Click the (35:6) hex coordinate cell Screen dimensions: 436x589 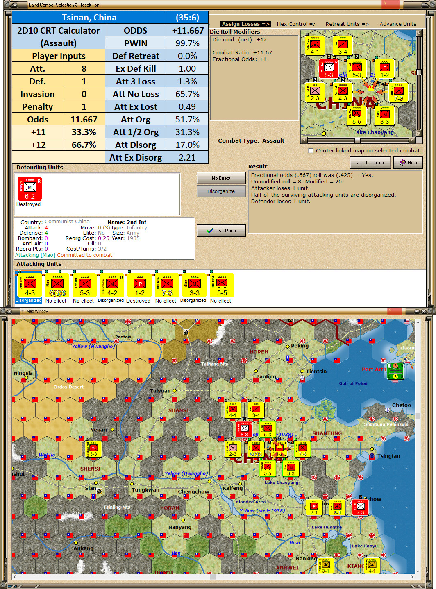point(187,17)
